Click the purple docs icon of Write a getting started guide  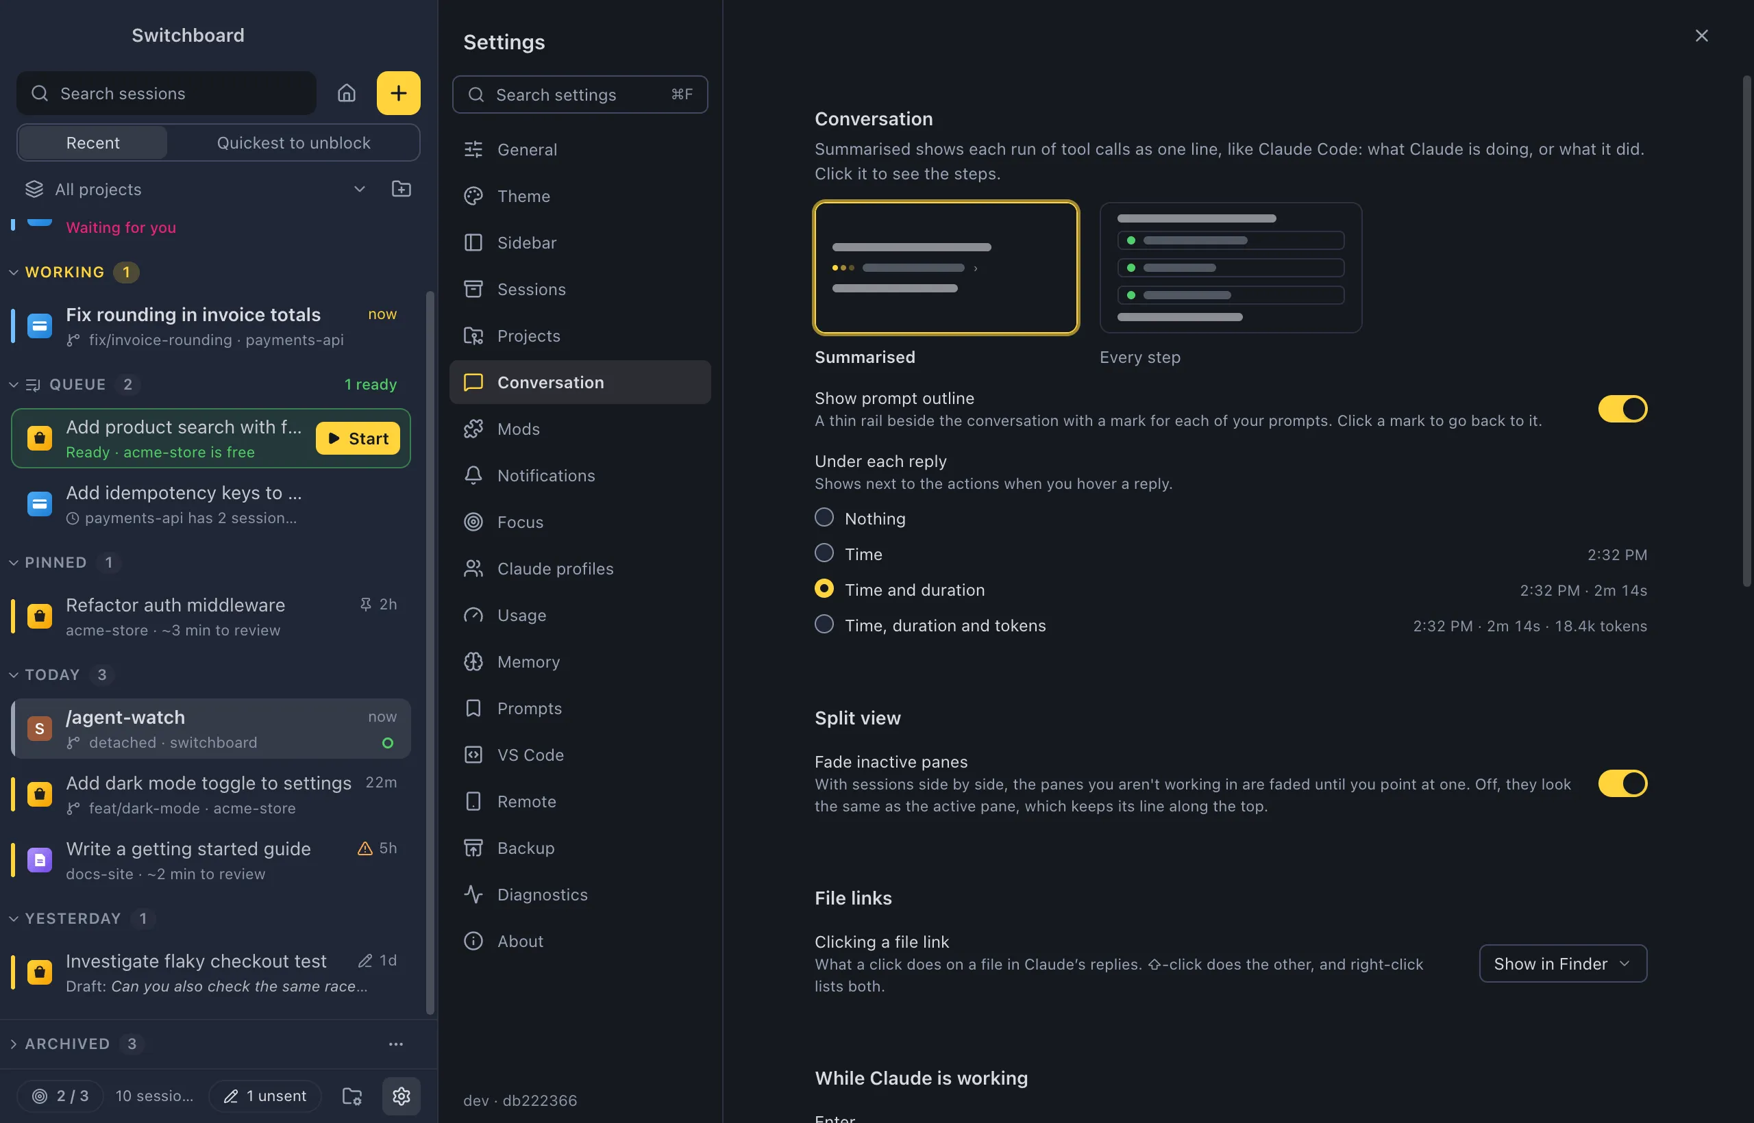[x=40, y=860]
